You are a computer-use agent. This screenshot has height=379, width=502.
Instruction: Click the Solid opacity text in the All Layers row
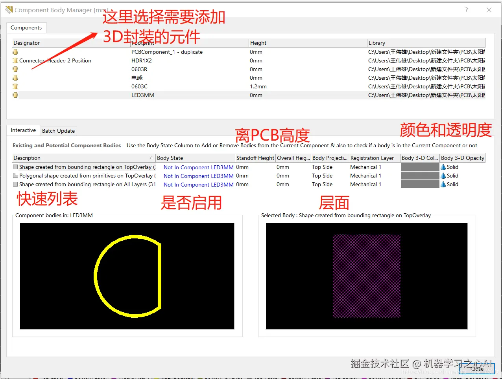click(452, 184)
